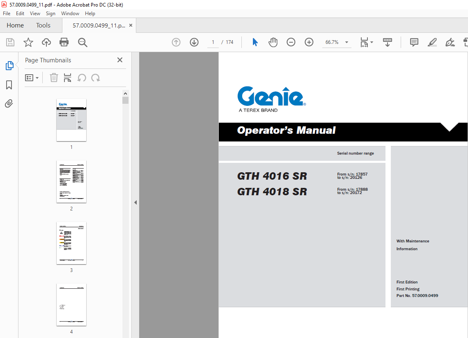Click the Operator's Manual heading text
The width and height of the screenshot is (468, 338).
pos(286,130)
